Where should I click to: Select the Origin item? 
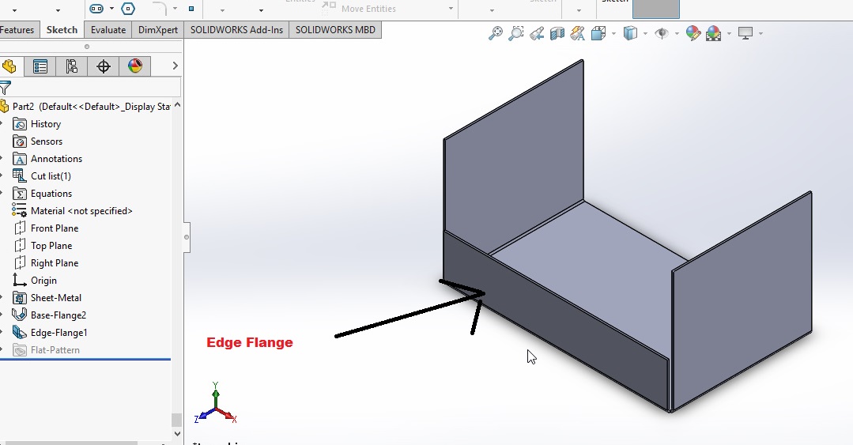click(43, 281)
